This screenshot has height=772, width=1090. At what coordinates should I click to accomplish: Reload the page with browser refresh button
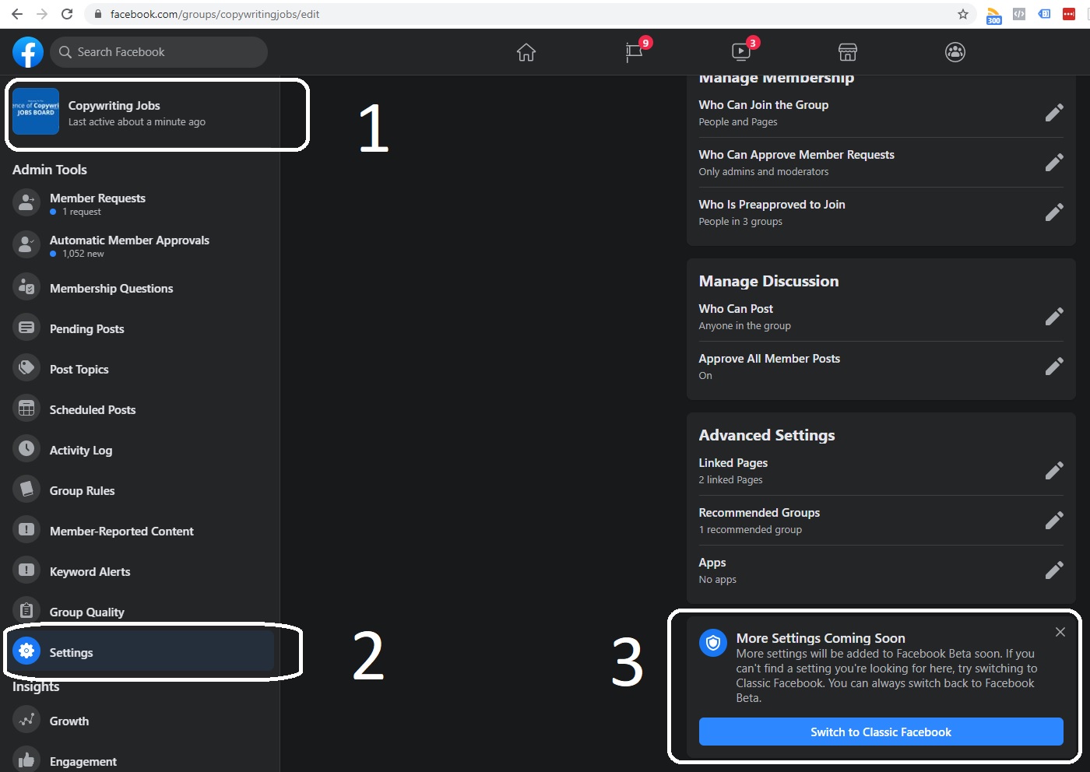67,14
